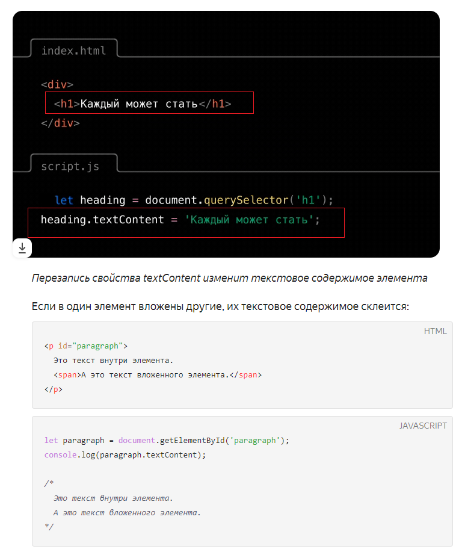This screenshot has width=459, height=552.
Task: Click the paragraph starting with Если
Action: click(x=220, y=306)
